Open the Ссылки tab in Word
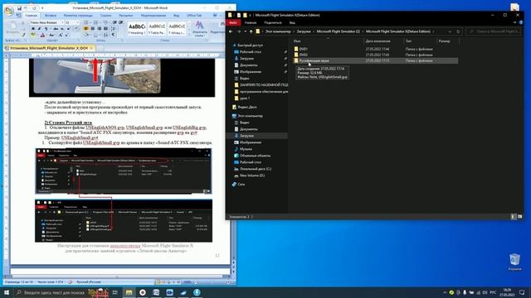This screenshot has height=298, width=531. coord(105,15)
